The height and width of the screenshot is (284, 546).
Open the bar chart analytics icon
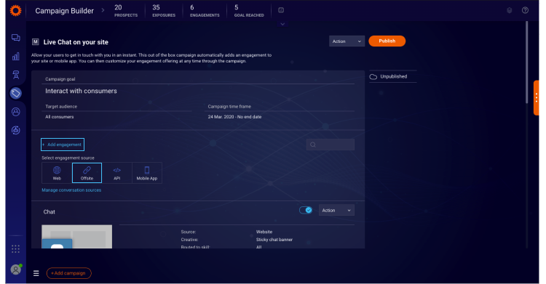click(16, 57)
